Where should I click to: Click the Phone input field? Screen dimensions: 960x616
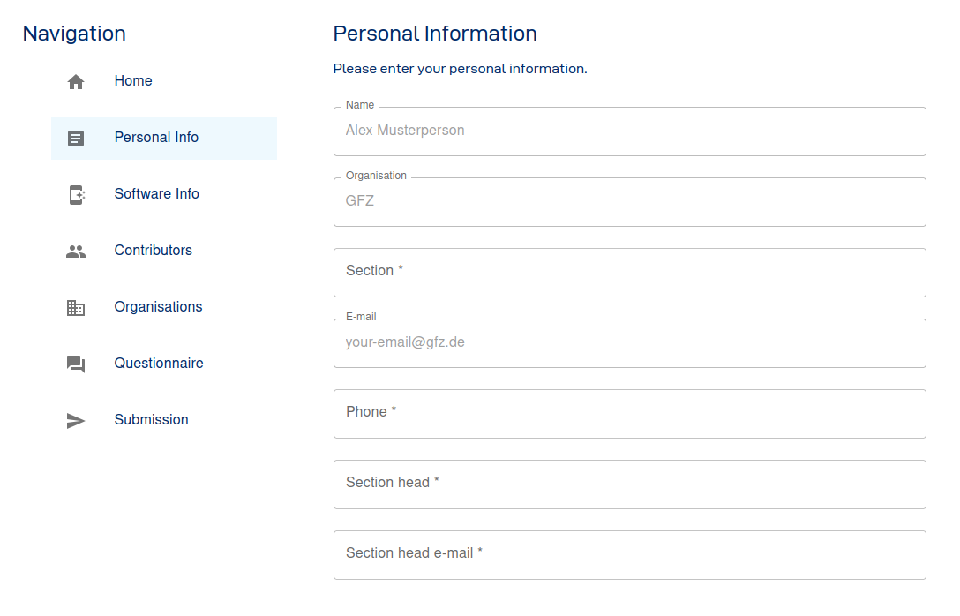coord(629,413)
